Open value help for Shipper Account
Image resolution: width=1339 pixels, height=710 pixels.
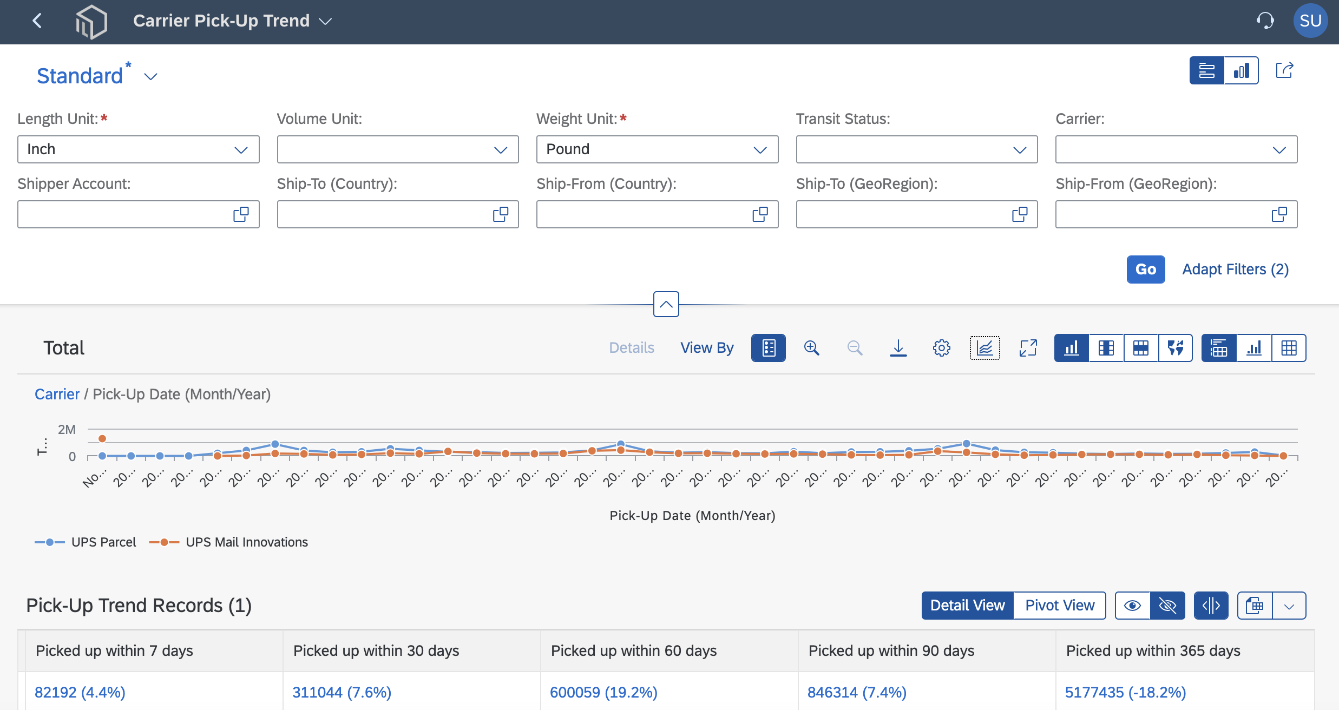point(241,214)
